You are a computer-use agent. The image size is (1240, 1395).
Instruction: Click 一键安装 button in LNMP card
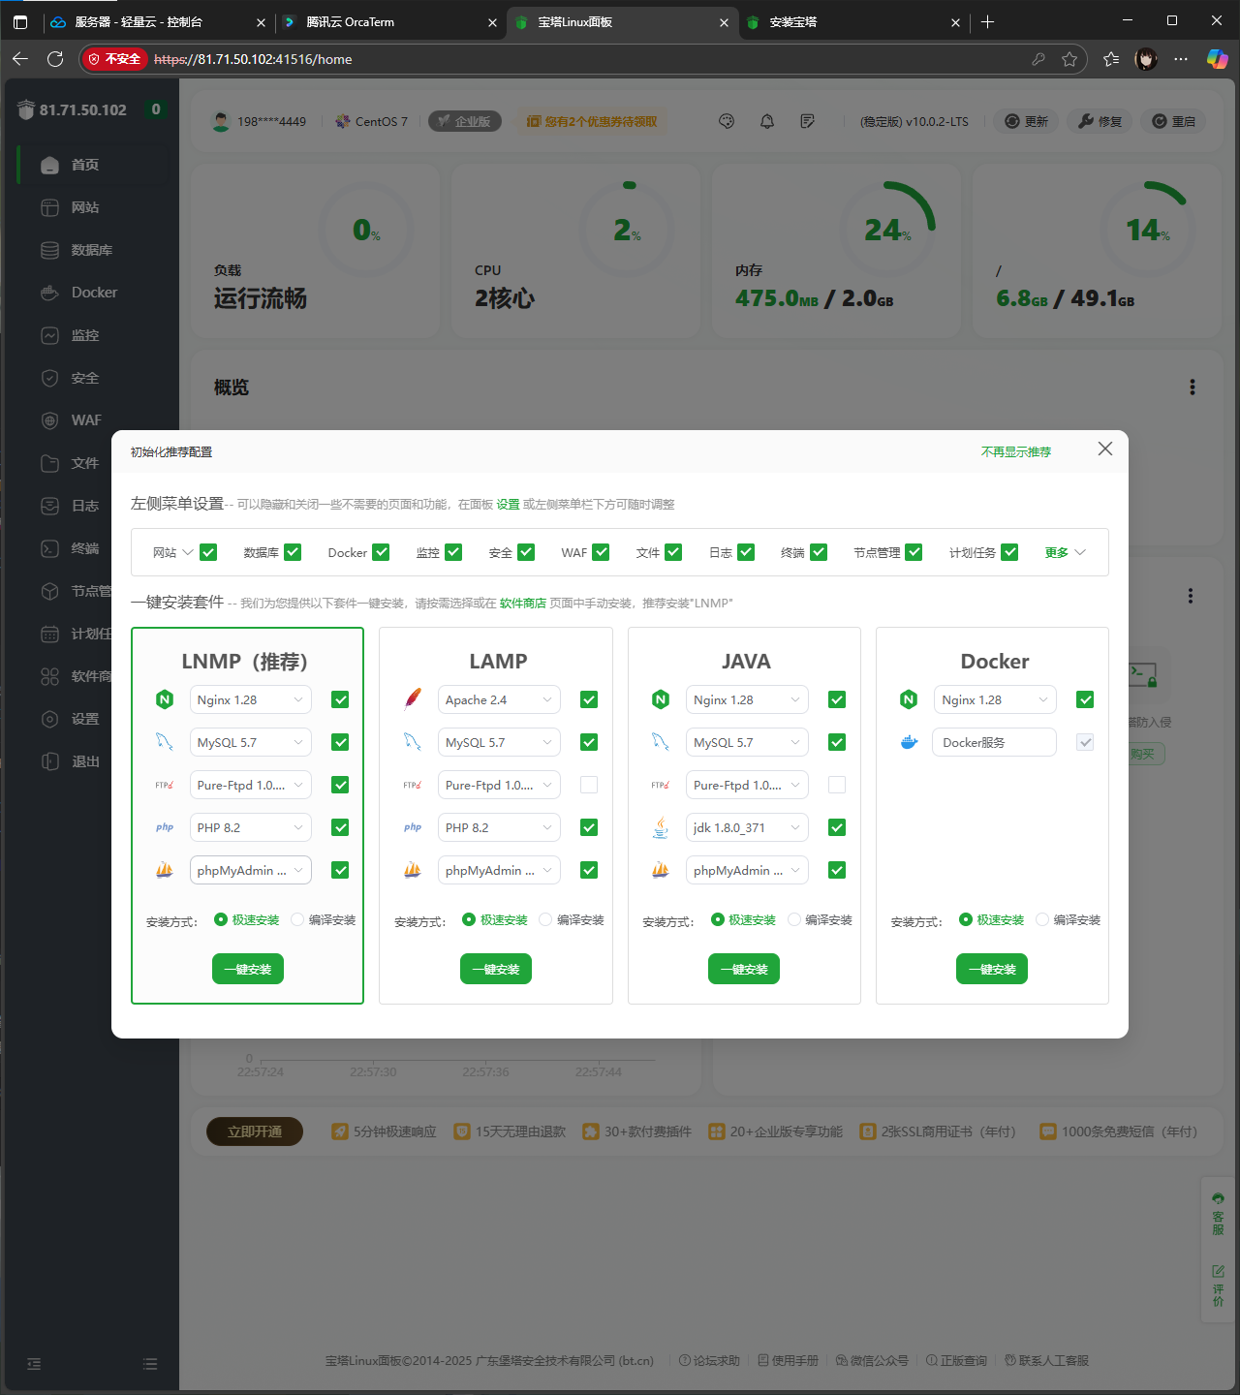(x=248, y=969)
